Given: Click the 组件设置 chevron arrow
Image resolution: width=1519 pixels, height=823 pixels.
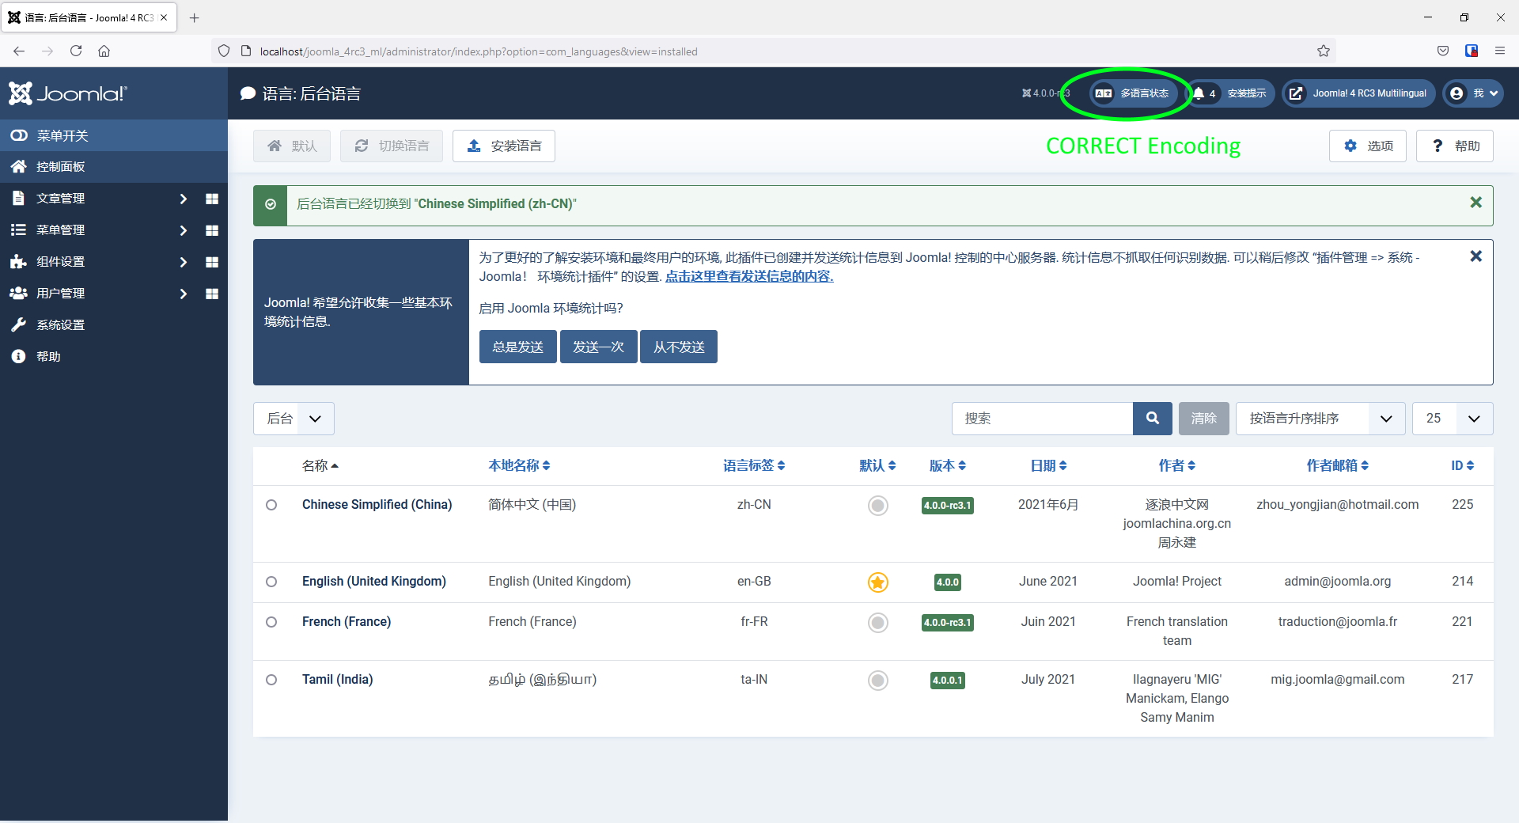Looking at the screenshot, I should coord(184,262).
